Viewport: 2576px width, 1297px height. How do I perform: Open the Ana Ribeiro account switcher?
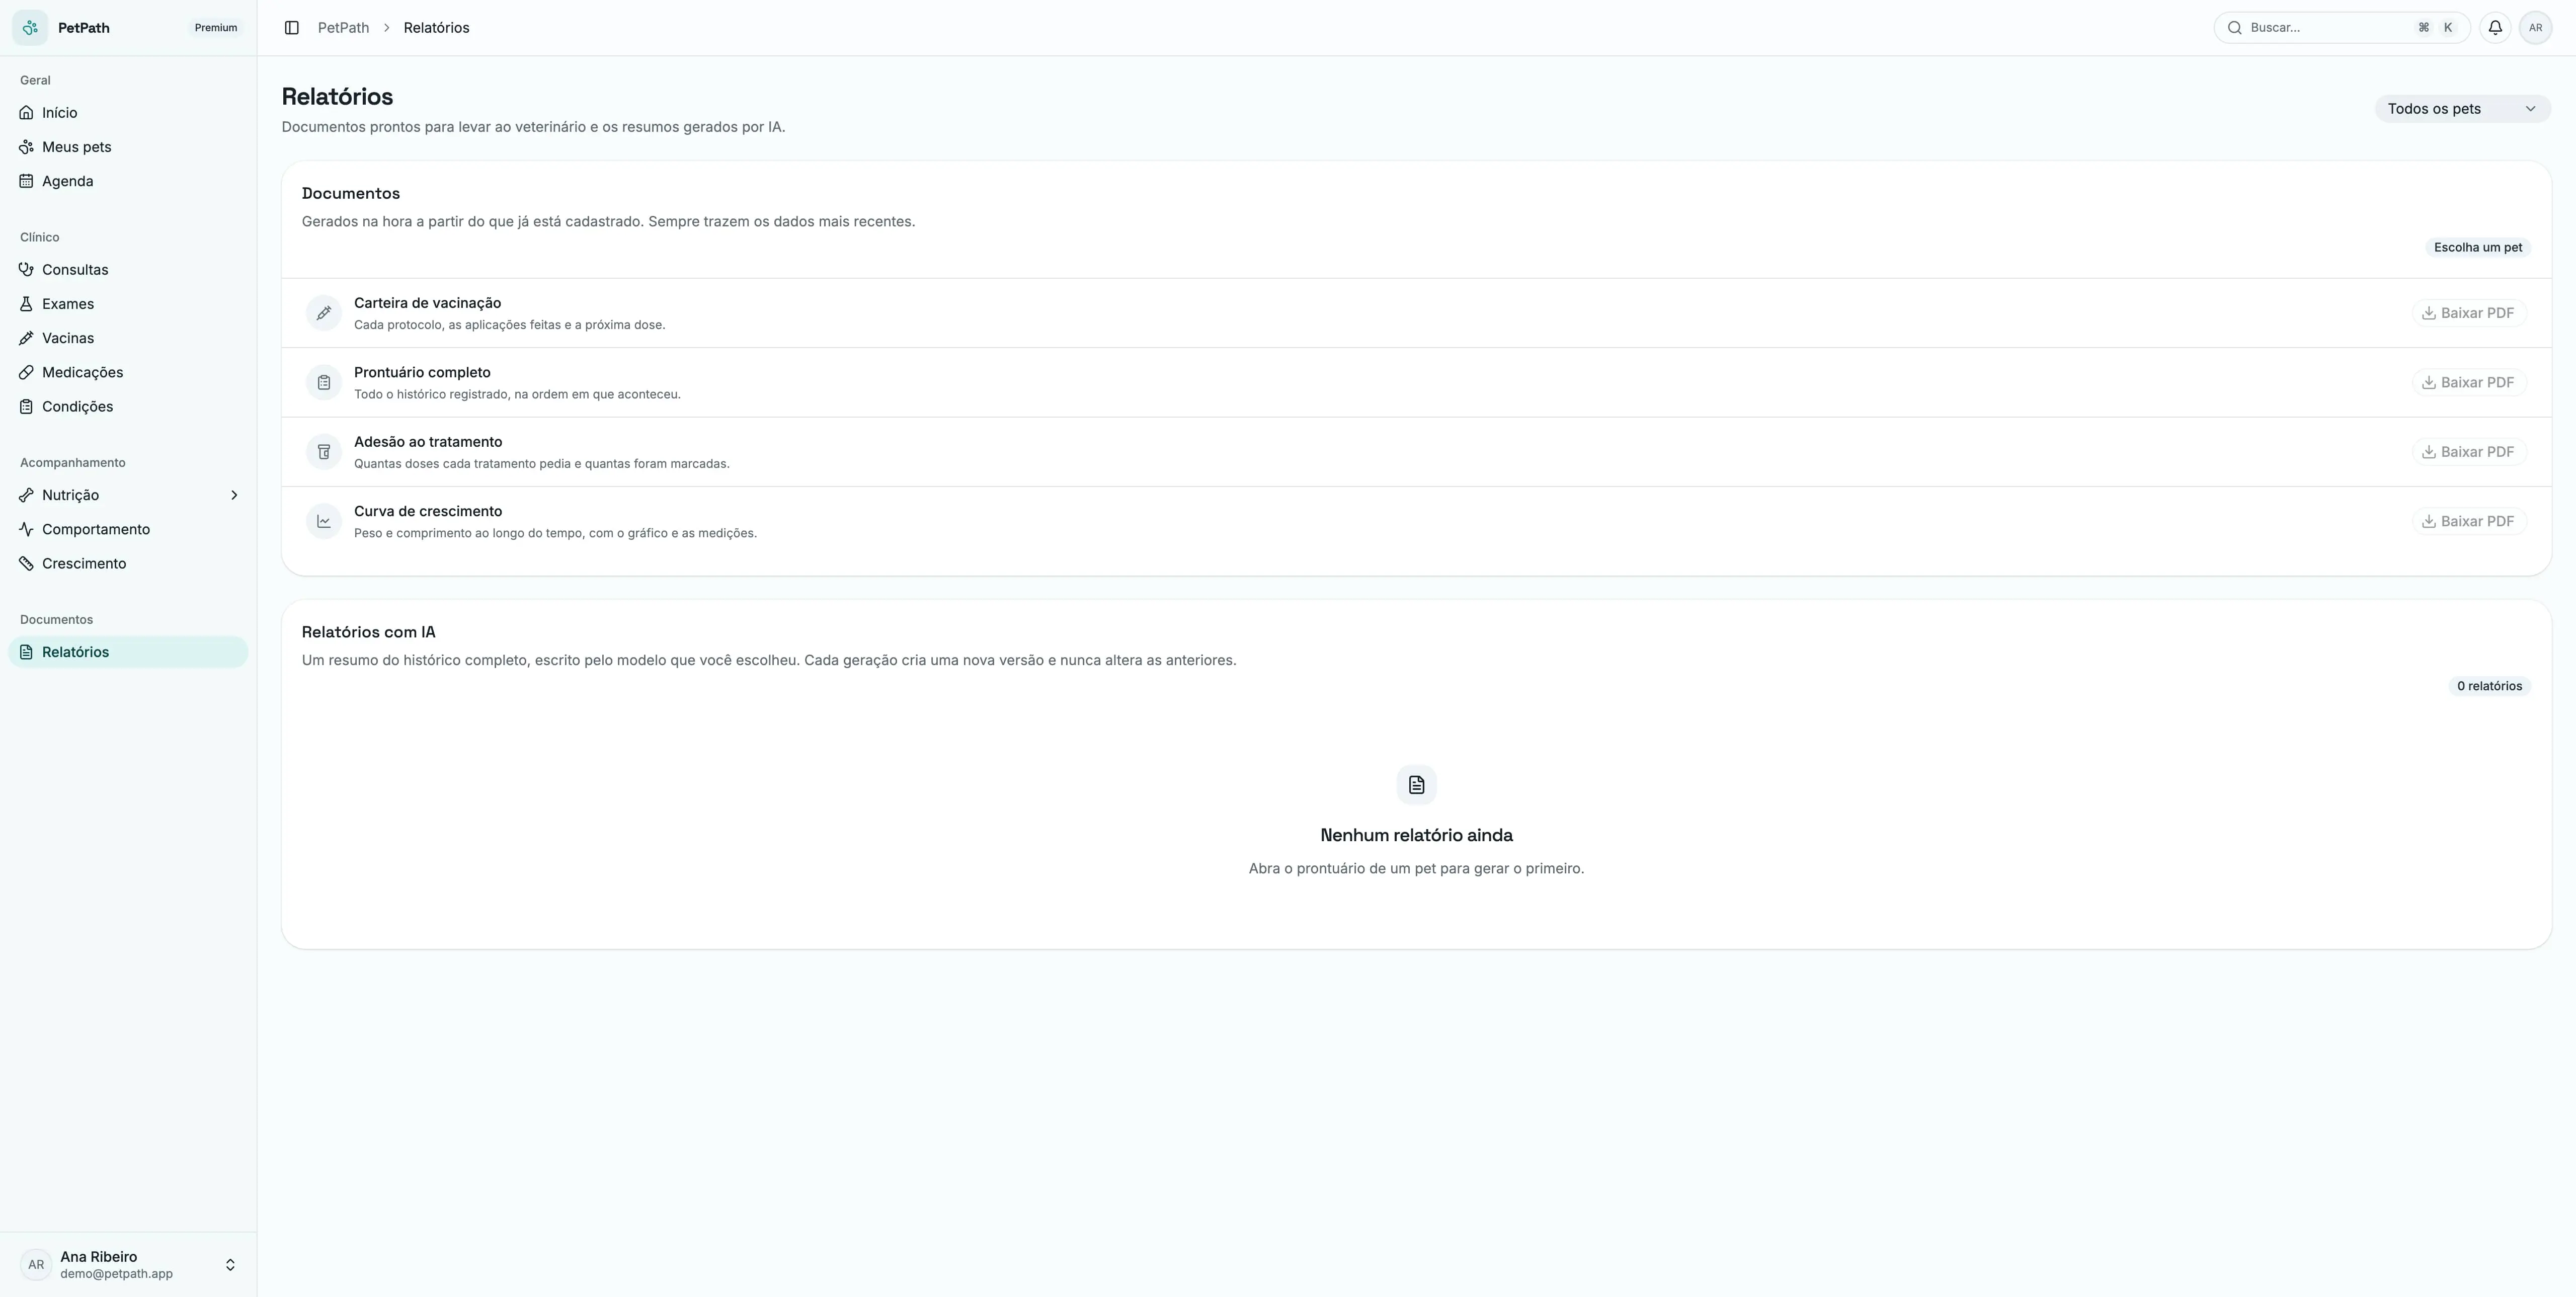coord(128,1265)
